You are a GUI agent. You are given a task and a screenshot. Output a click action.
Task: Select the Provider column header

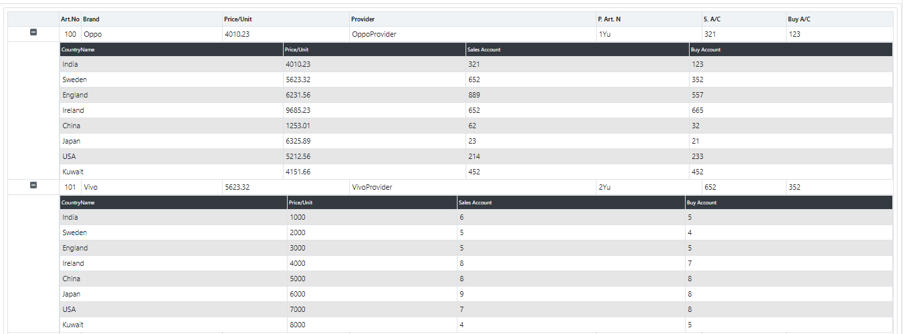(x=363, y=19)
